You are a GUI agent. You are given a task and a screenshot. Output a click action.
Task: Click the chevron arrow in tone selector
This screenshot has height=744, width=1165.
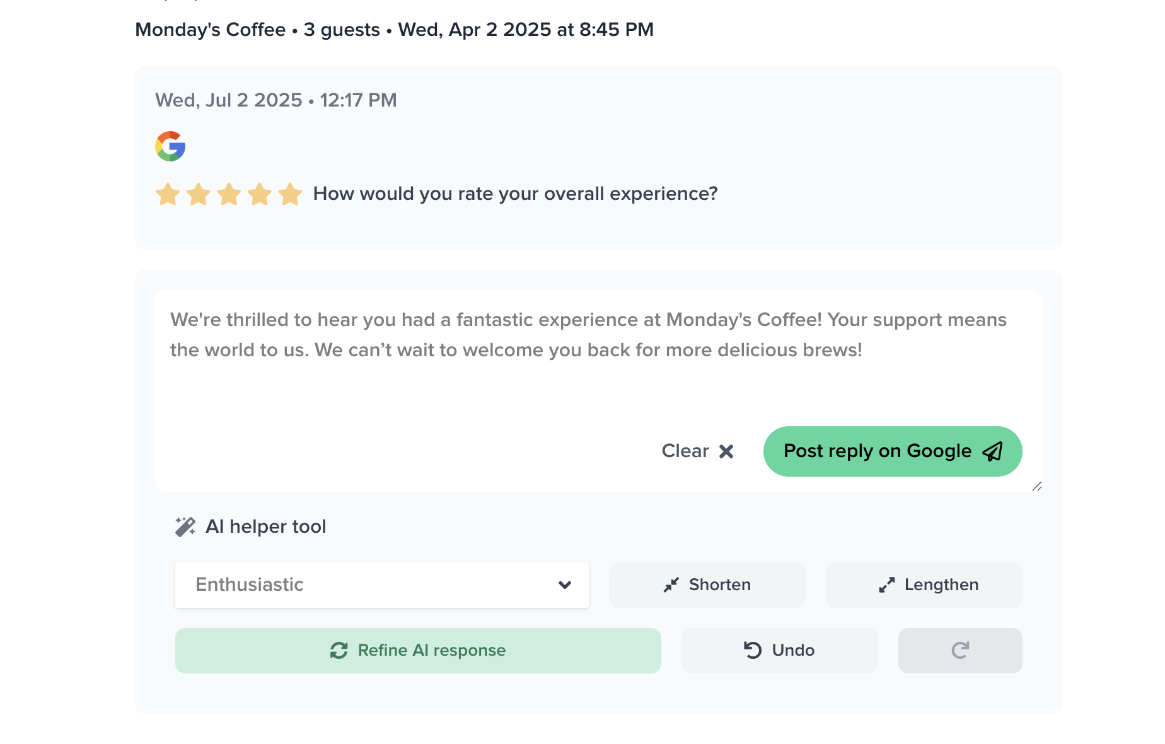565,585
